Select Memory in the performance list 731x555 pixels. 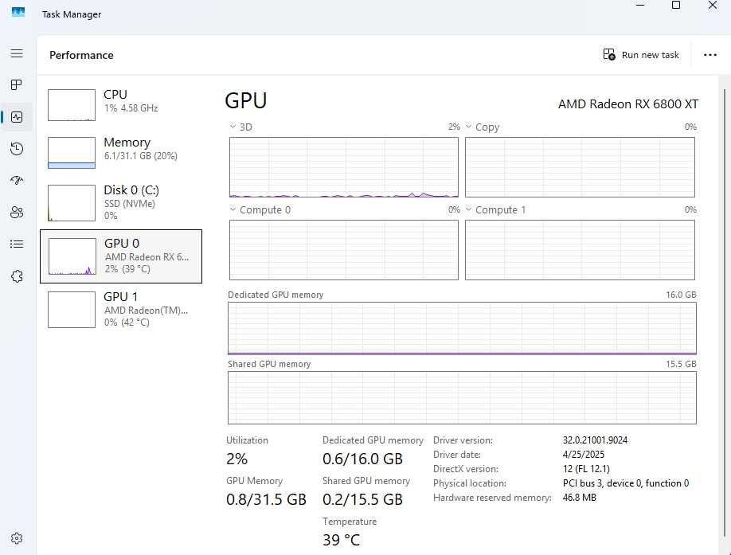tap(121, 152)
